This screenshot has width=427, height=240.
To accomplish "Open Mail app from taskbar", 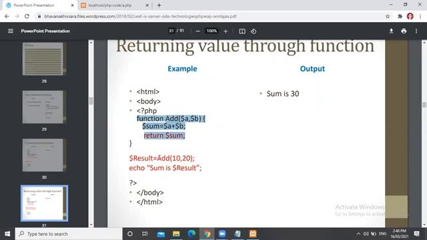I will pos(161,234).
